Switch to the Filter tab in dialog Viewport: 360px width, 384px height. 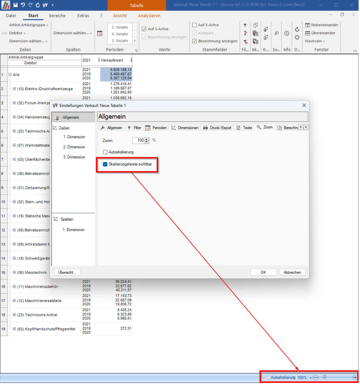[135, 128]
